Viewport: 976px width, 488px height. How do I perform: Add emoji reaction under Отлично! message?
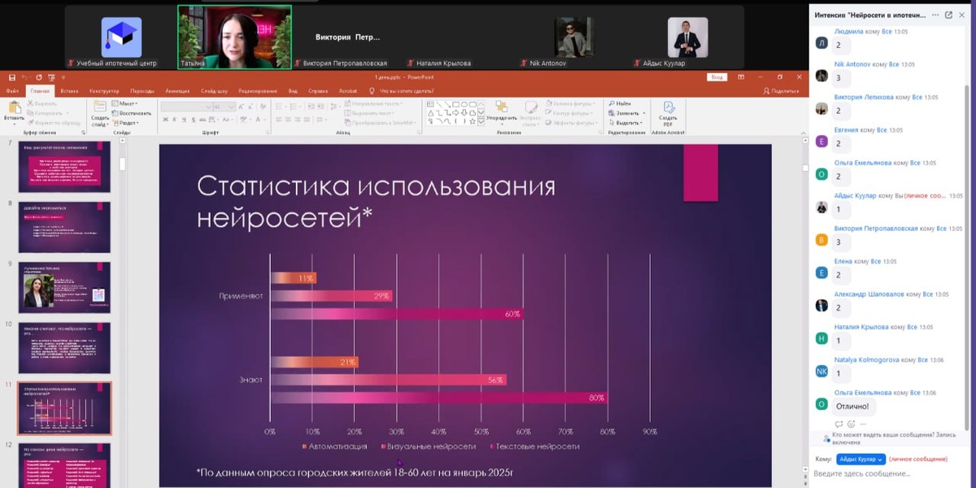[852, 424]
